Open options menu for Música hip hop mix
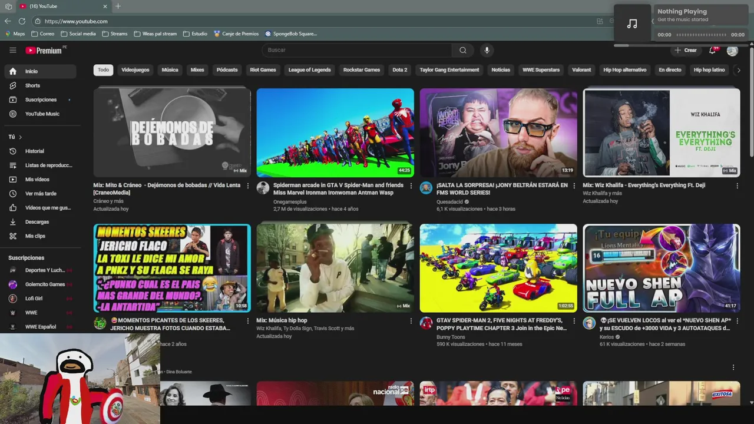This screenshot has width=754, height=424. [411, 322]
